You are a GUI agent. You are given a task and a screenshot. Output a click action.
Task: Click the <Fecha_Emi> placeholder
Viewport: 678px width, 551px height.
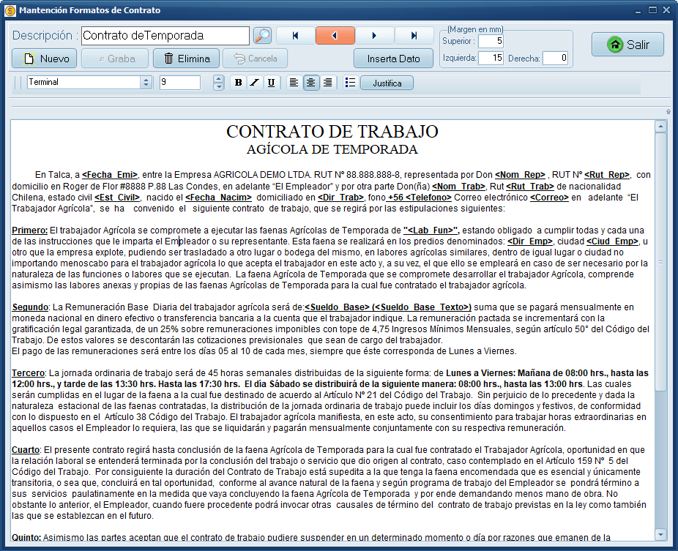point(110,175)
